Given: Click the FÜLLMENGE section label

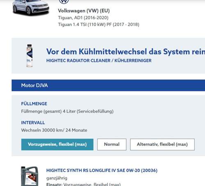Looking at the screenshot, I should click(x=34, y=104).
